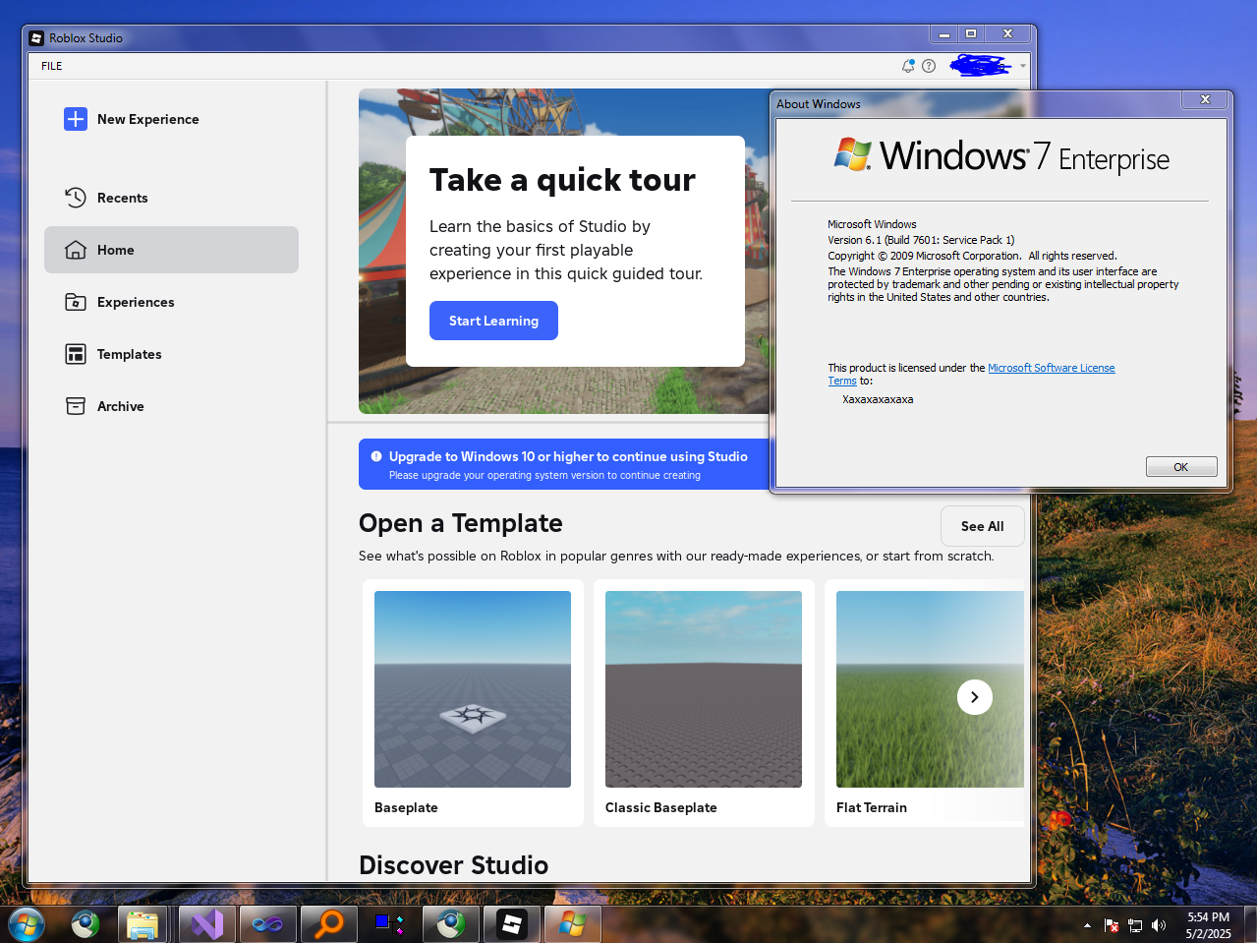Click the Windows 7 logo flag in dialog
This screenshot has width=1257, height=943.
coord(853,154)
